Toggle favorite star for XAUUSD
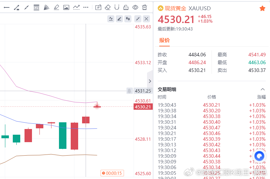Image resolution: width=270 pixels, height=179 pixels. [263, 8]
